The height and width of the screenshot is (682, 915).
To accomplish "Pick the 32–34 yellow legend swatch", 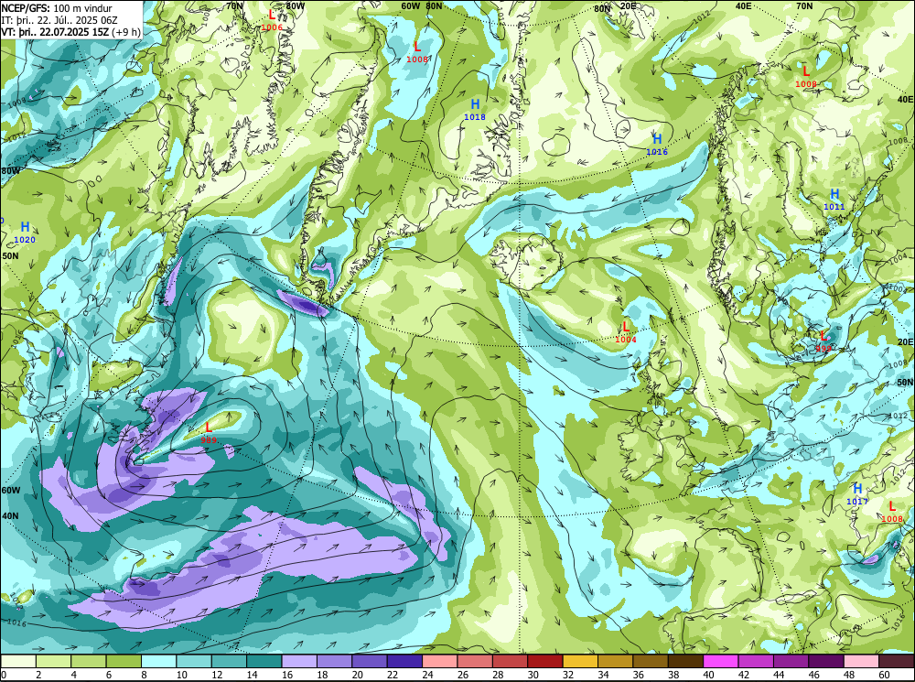I will [580, 661].
